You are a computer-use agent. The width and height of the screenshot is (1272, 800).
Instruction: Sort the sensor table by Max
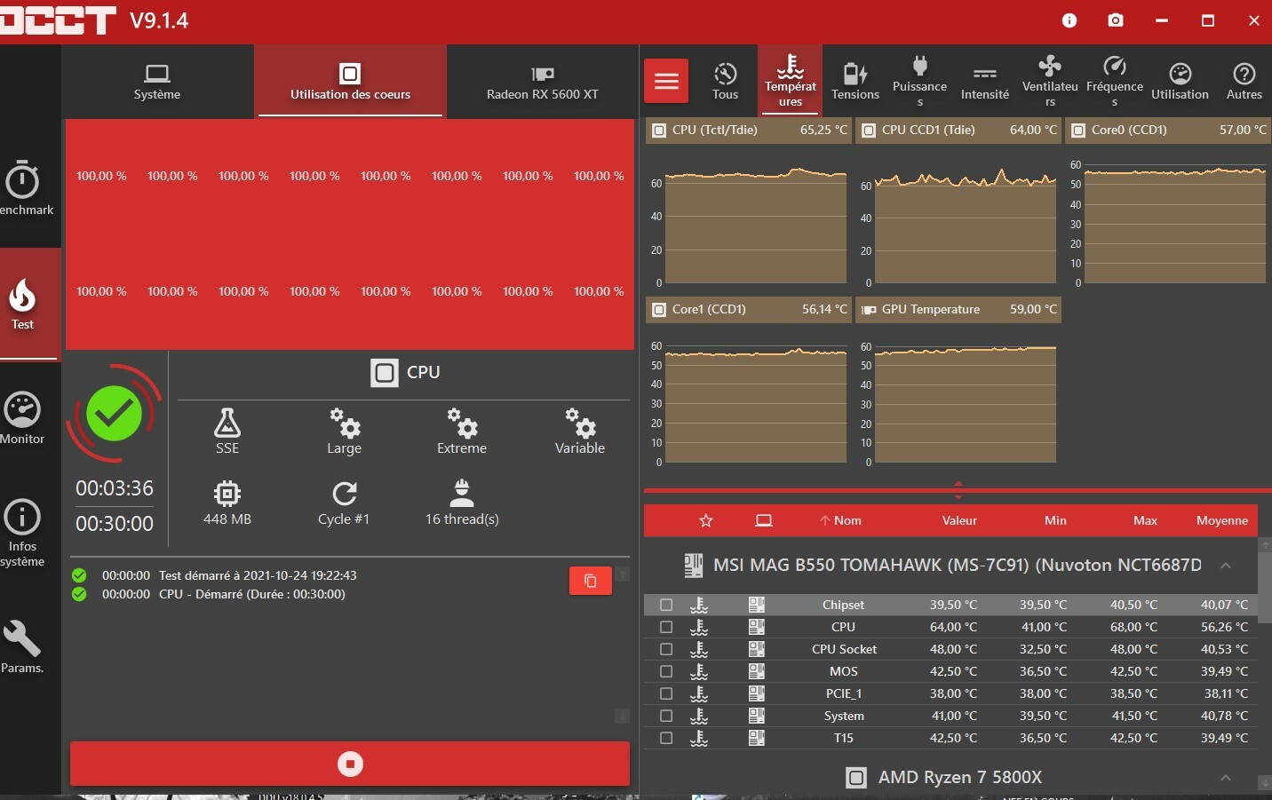1145,520
